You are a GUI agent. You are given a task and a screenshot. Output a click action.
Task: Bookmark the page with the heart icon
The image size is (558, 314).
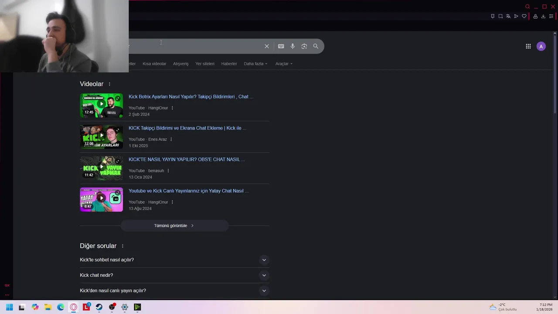524,16
